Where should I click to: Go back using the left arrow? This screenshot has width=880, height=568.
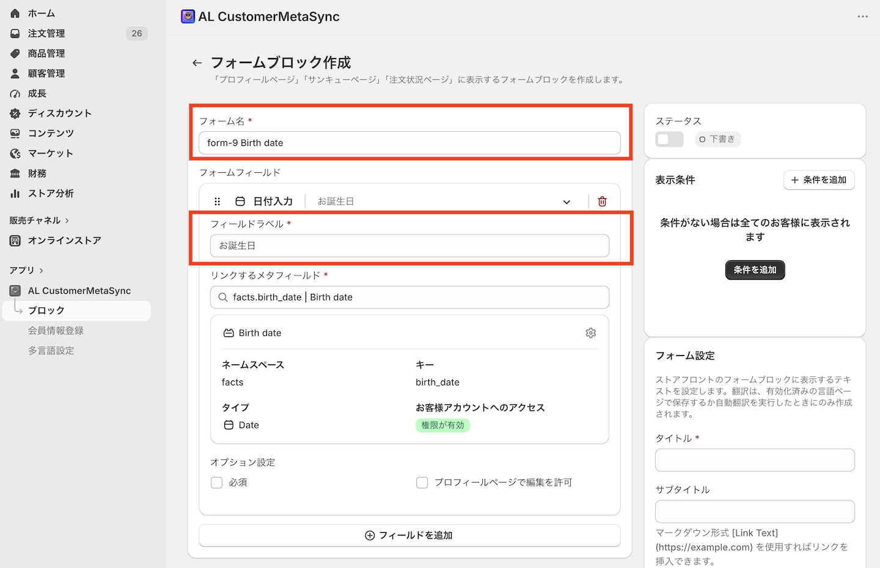197,63
